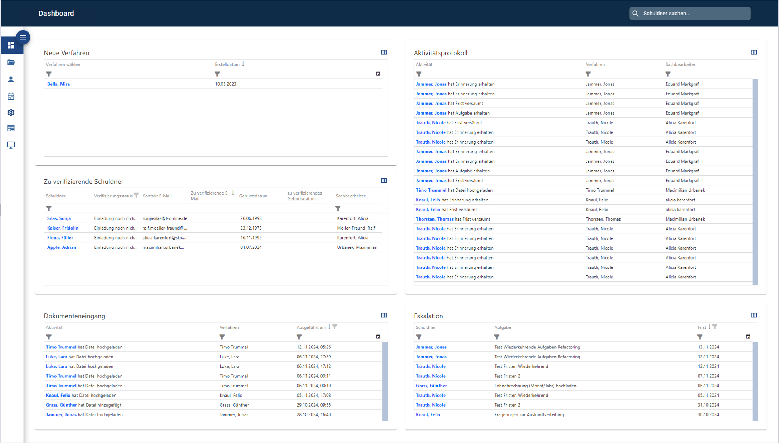This screenshot has width=779, height=443.
Task: Open column chooser for Dokumenteneingang
Action: (384, 315)
